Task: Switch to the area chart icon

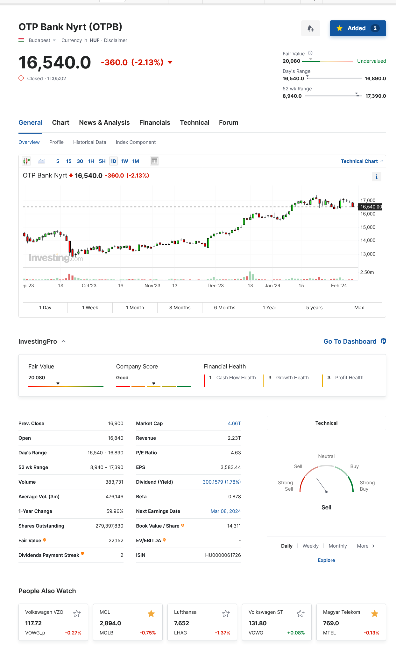Action: click(x=41, y=161)
